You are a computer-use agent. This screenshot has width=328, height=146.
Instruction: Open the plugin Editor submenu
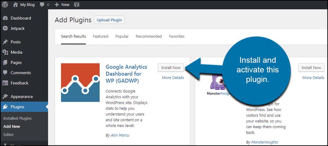pos(9,135)
